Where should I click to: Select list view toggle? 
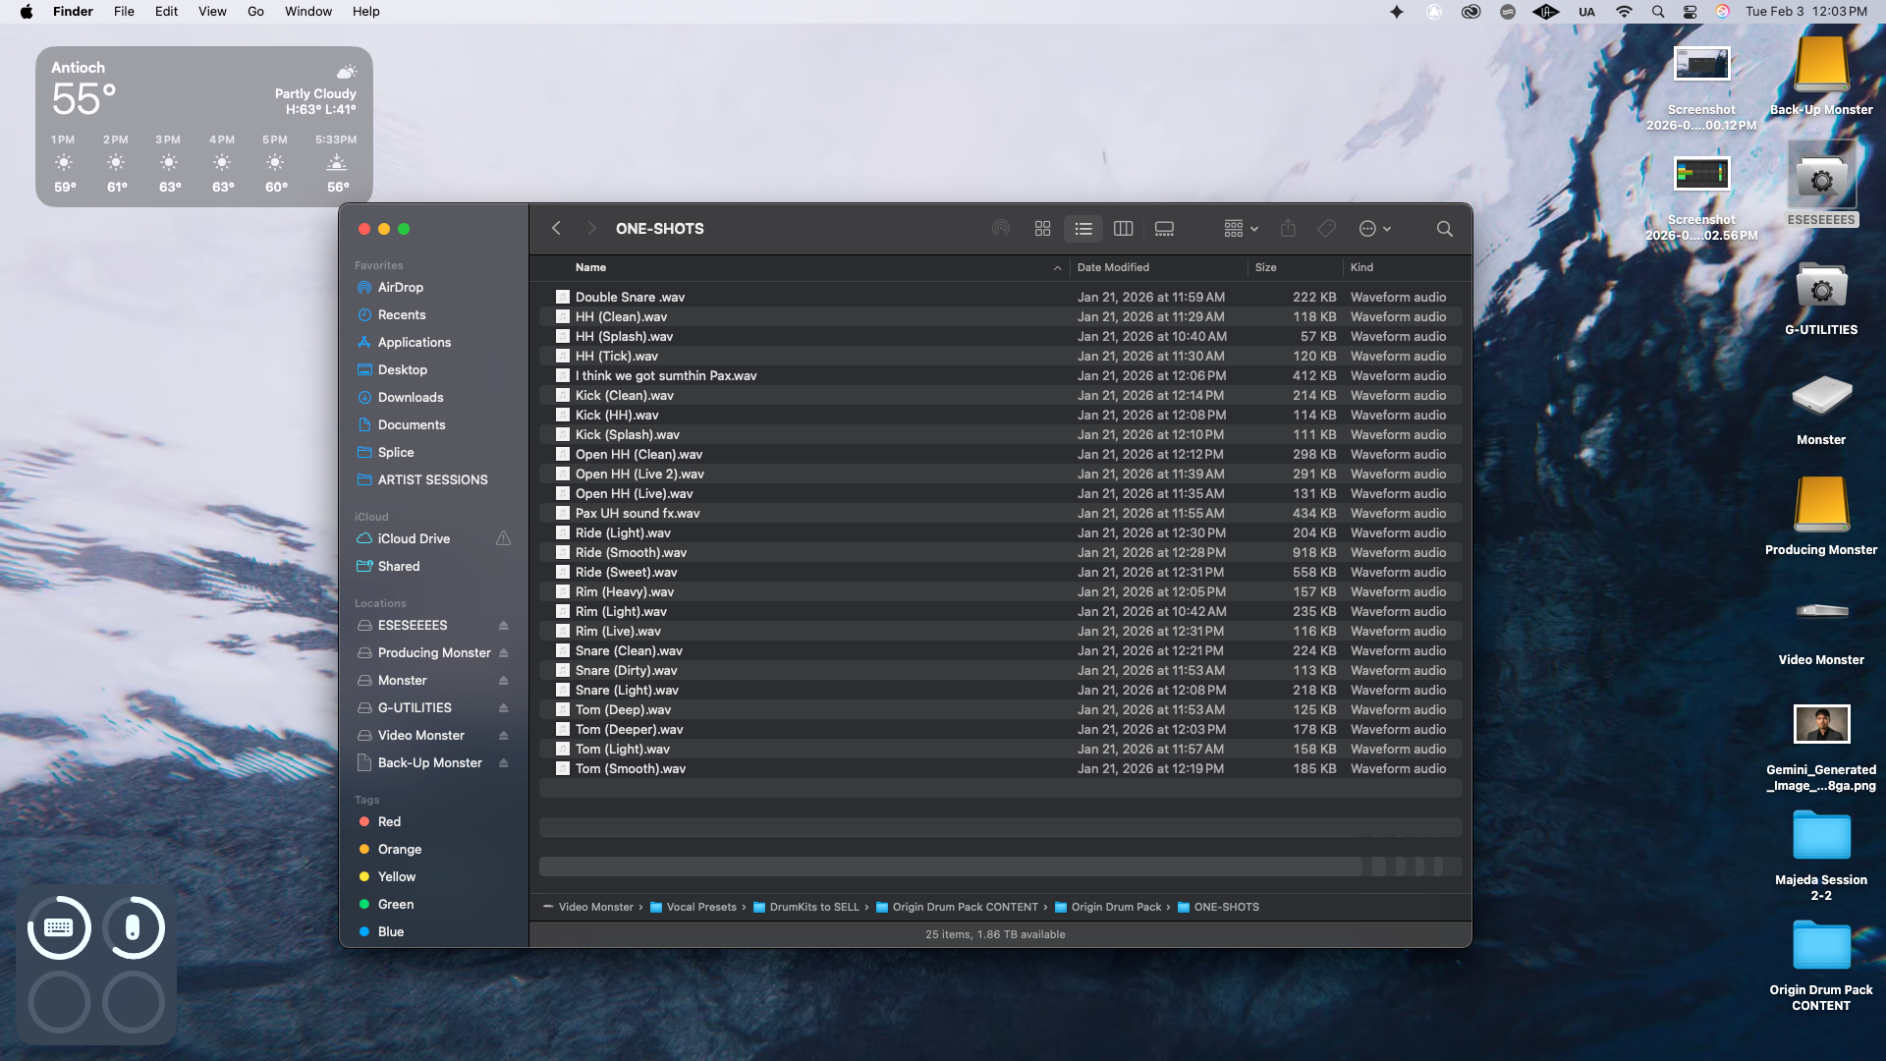(1082, 229)
